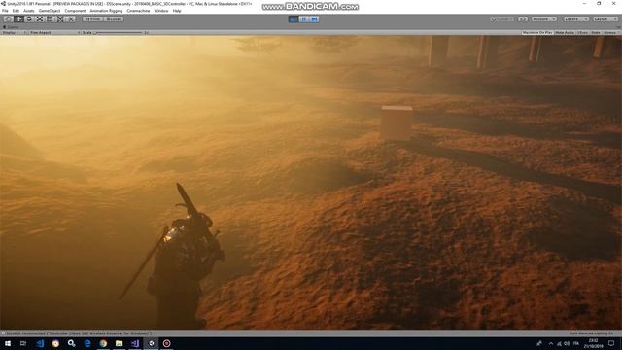Open the Game view panel options menu
Screen dimensions: 622x350
(x=618, y=27)
